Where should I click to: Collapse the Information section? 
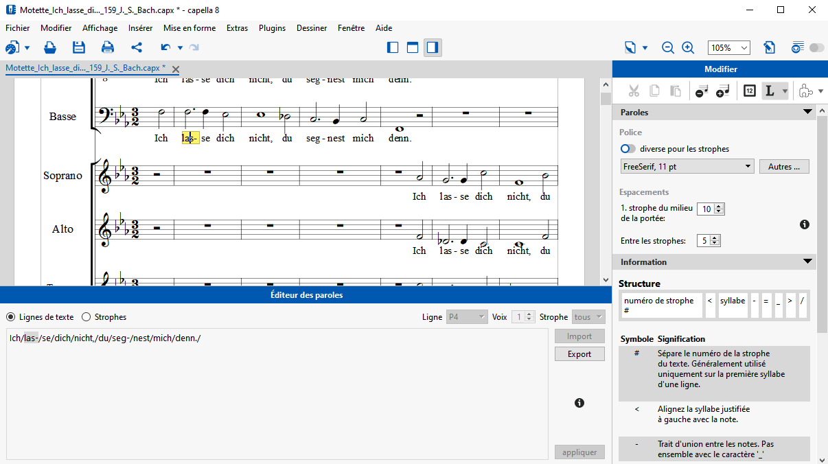tap(807, 262)
